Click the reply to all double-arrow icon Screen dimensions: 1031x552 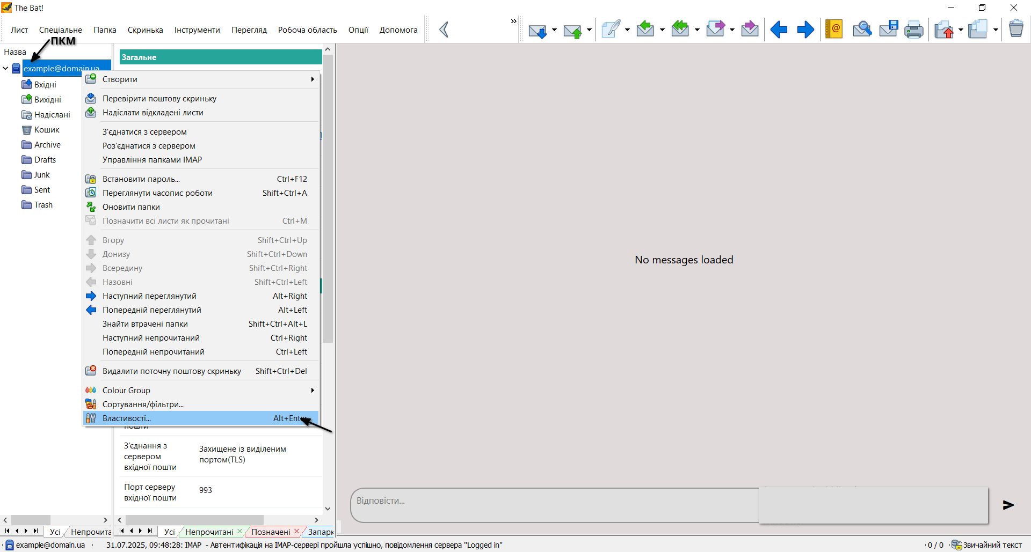click(x=680, y=30)
